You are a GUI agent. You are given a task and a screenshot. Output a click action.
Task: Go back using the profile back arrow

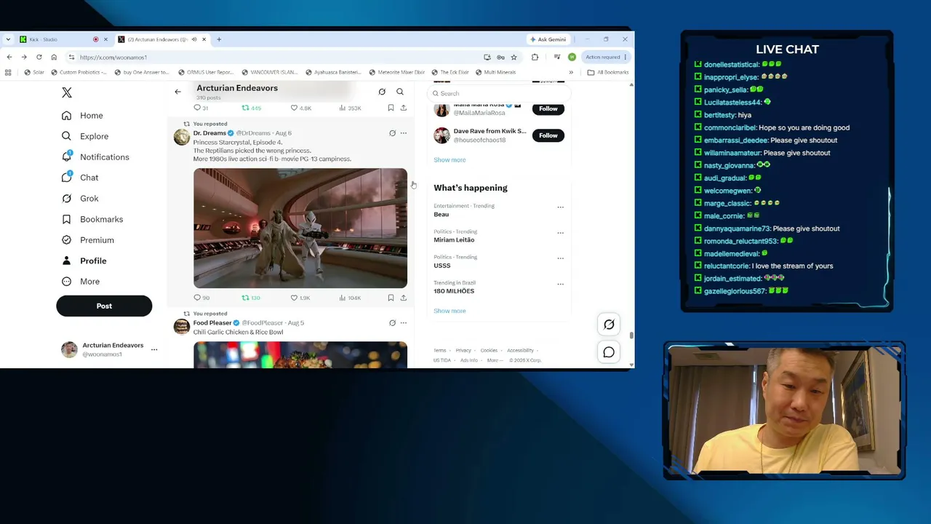[177, 92]
